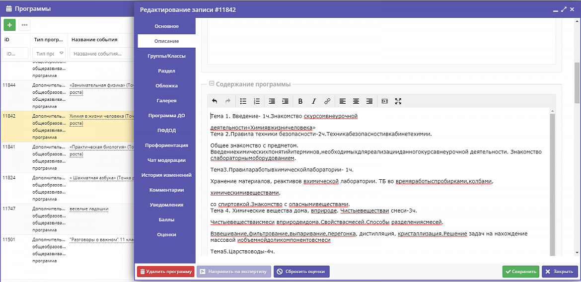Toggle bold formatting
This screenshot has width=581, height=282.
pos(300,101)
